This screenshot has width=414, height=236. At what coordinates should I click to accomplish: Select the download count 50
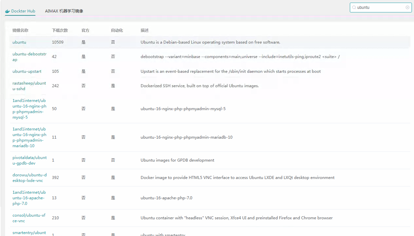[54, 109]
